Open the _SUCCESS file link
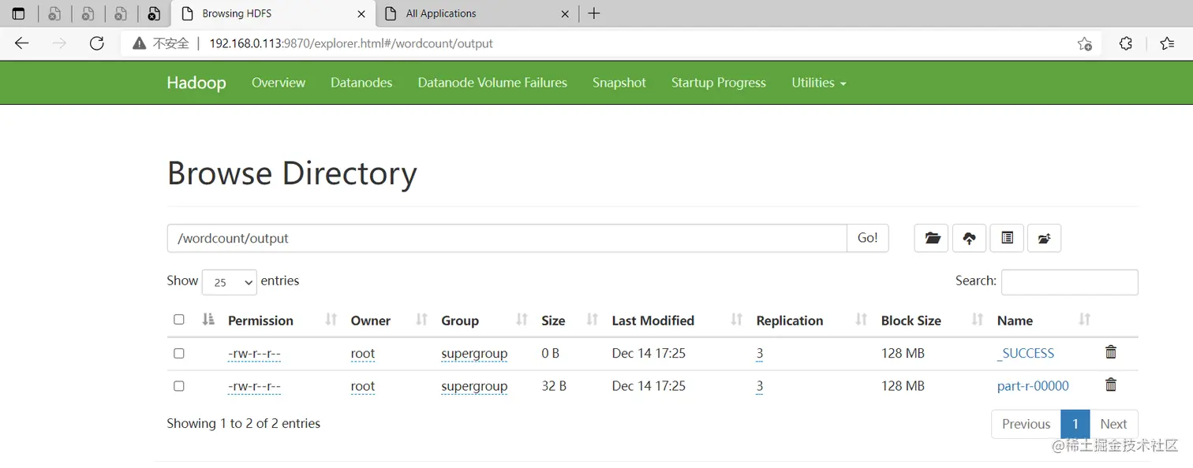 pos(1026,353)
